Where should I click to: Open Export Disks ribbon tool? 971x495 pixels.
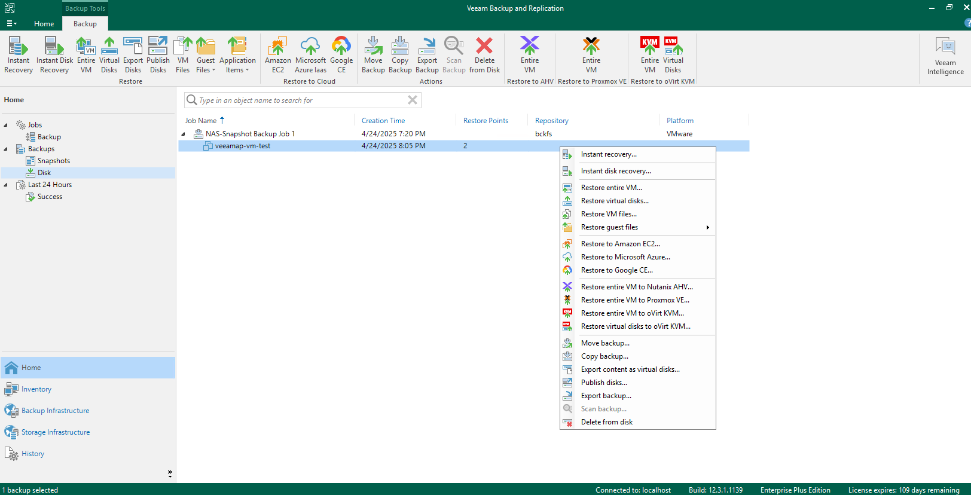133,55
